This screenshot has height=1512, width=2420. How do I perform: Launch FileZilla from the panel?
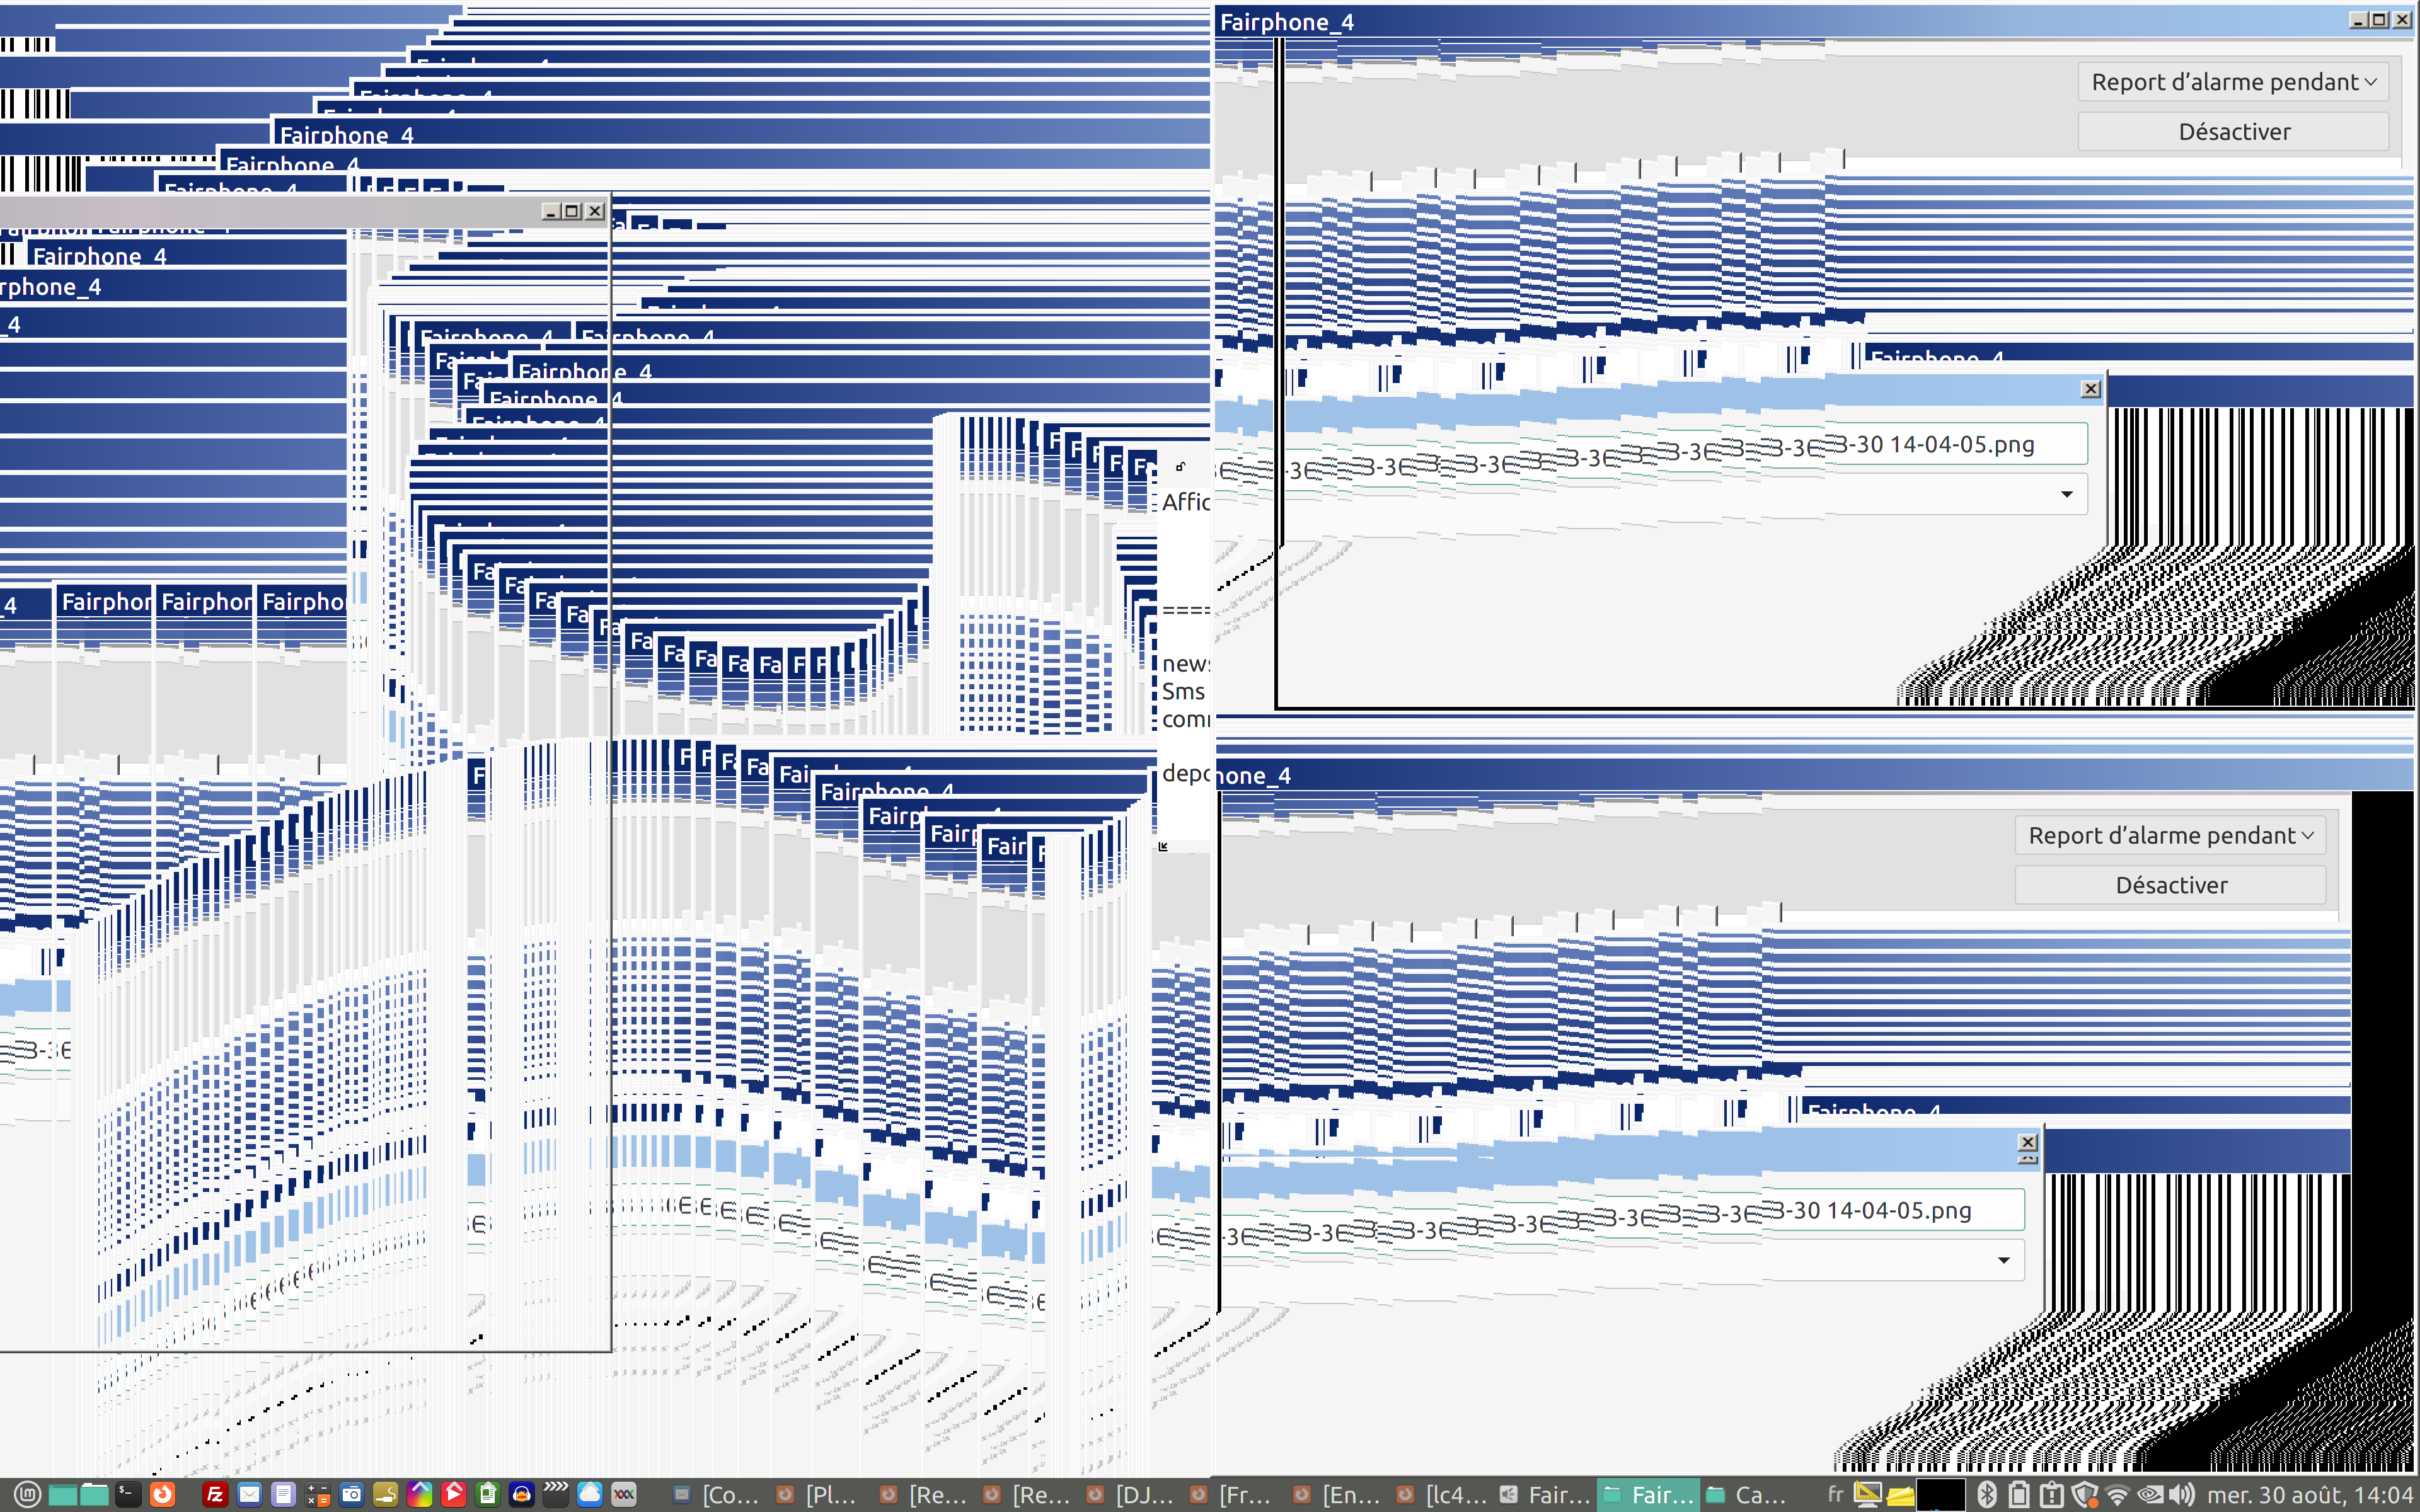(x=215, y=1494)
